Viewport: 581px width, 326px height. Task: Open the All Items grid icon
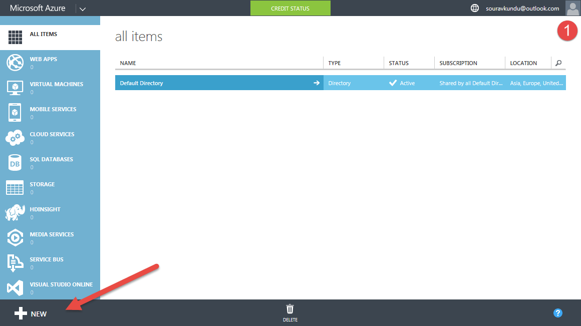coord(15,37)
